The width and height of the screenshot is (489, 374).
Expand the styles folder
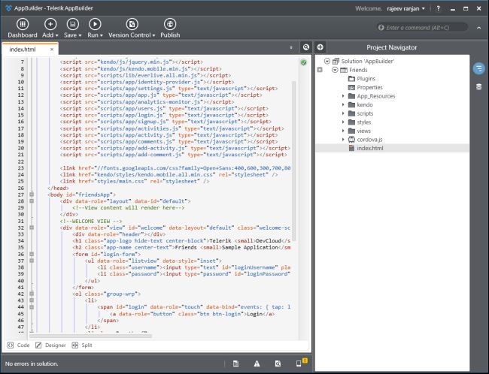point(343,122)
